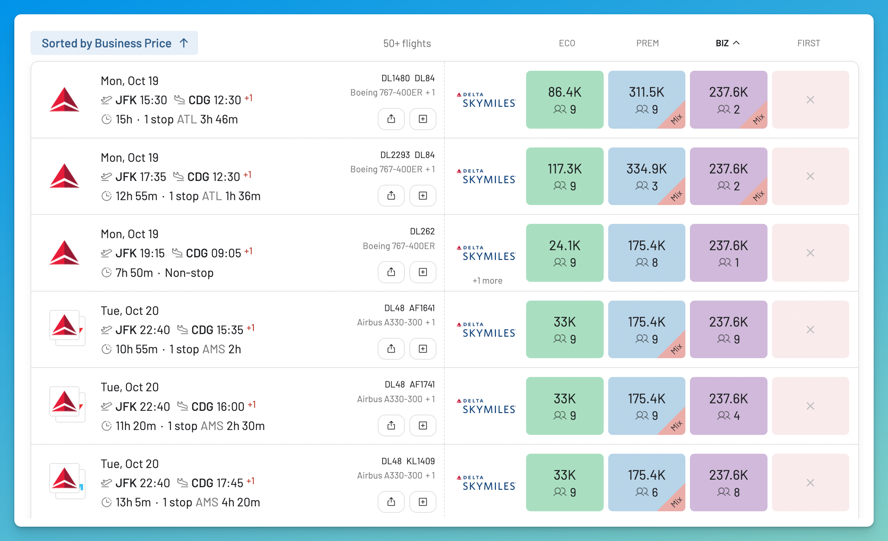Click share icon for DL1480 DL84 flight
This screenshot has height=541, width=888.
391,119
